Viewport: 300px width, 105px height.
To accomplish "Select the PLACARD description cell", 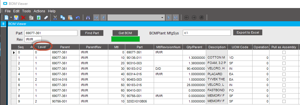I will click(x=217, y=74).
